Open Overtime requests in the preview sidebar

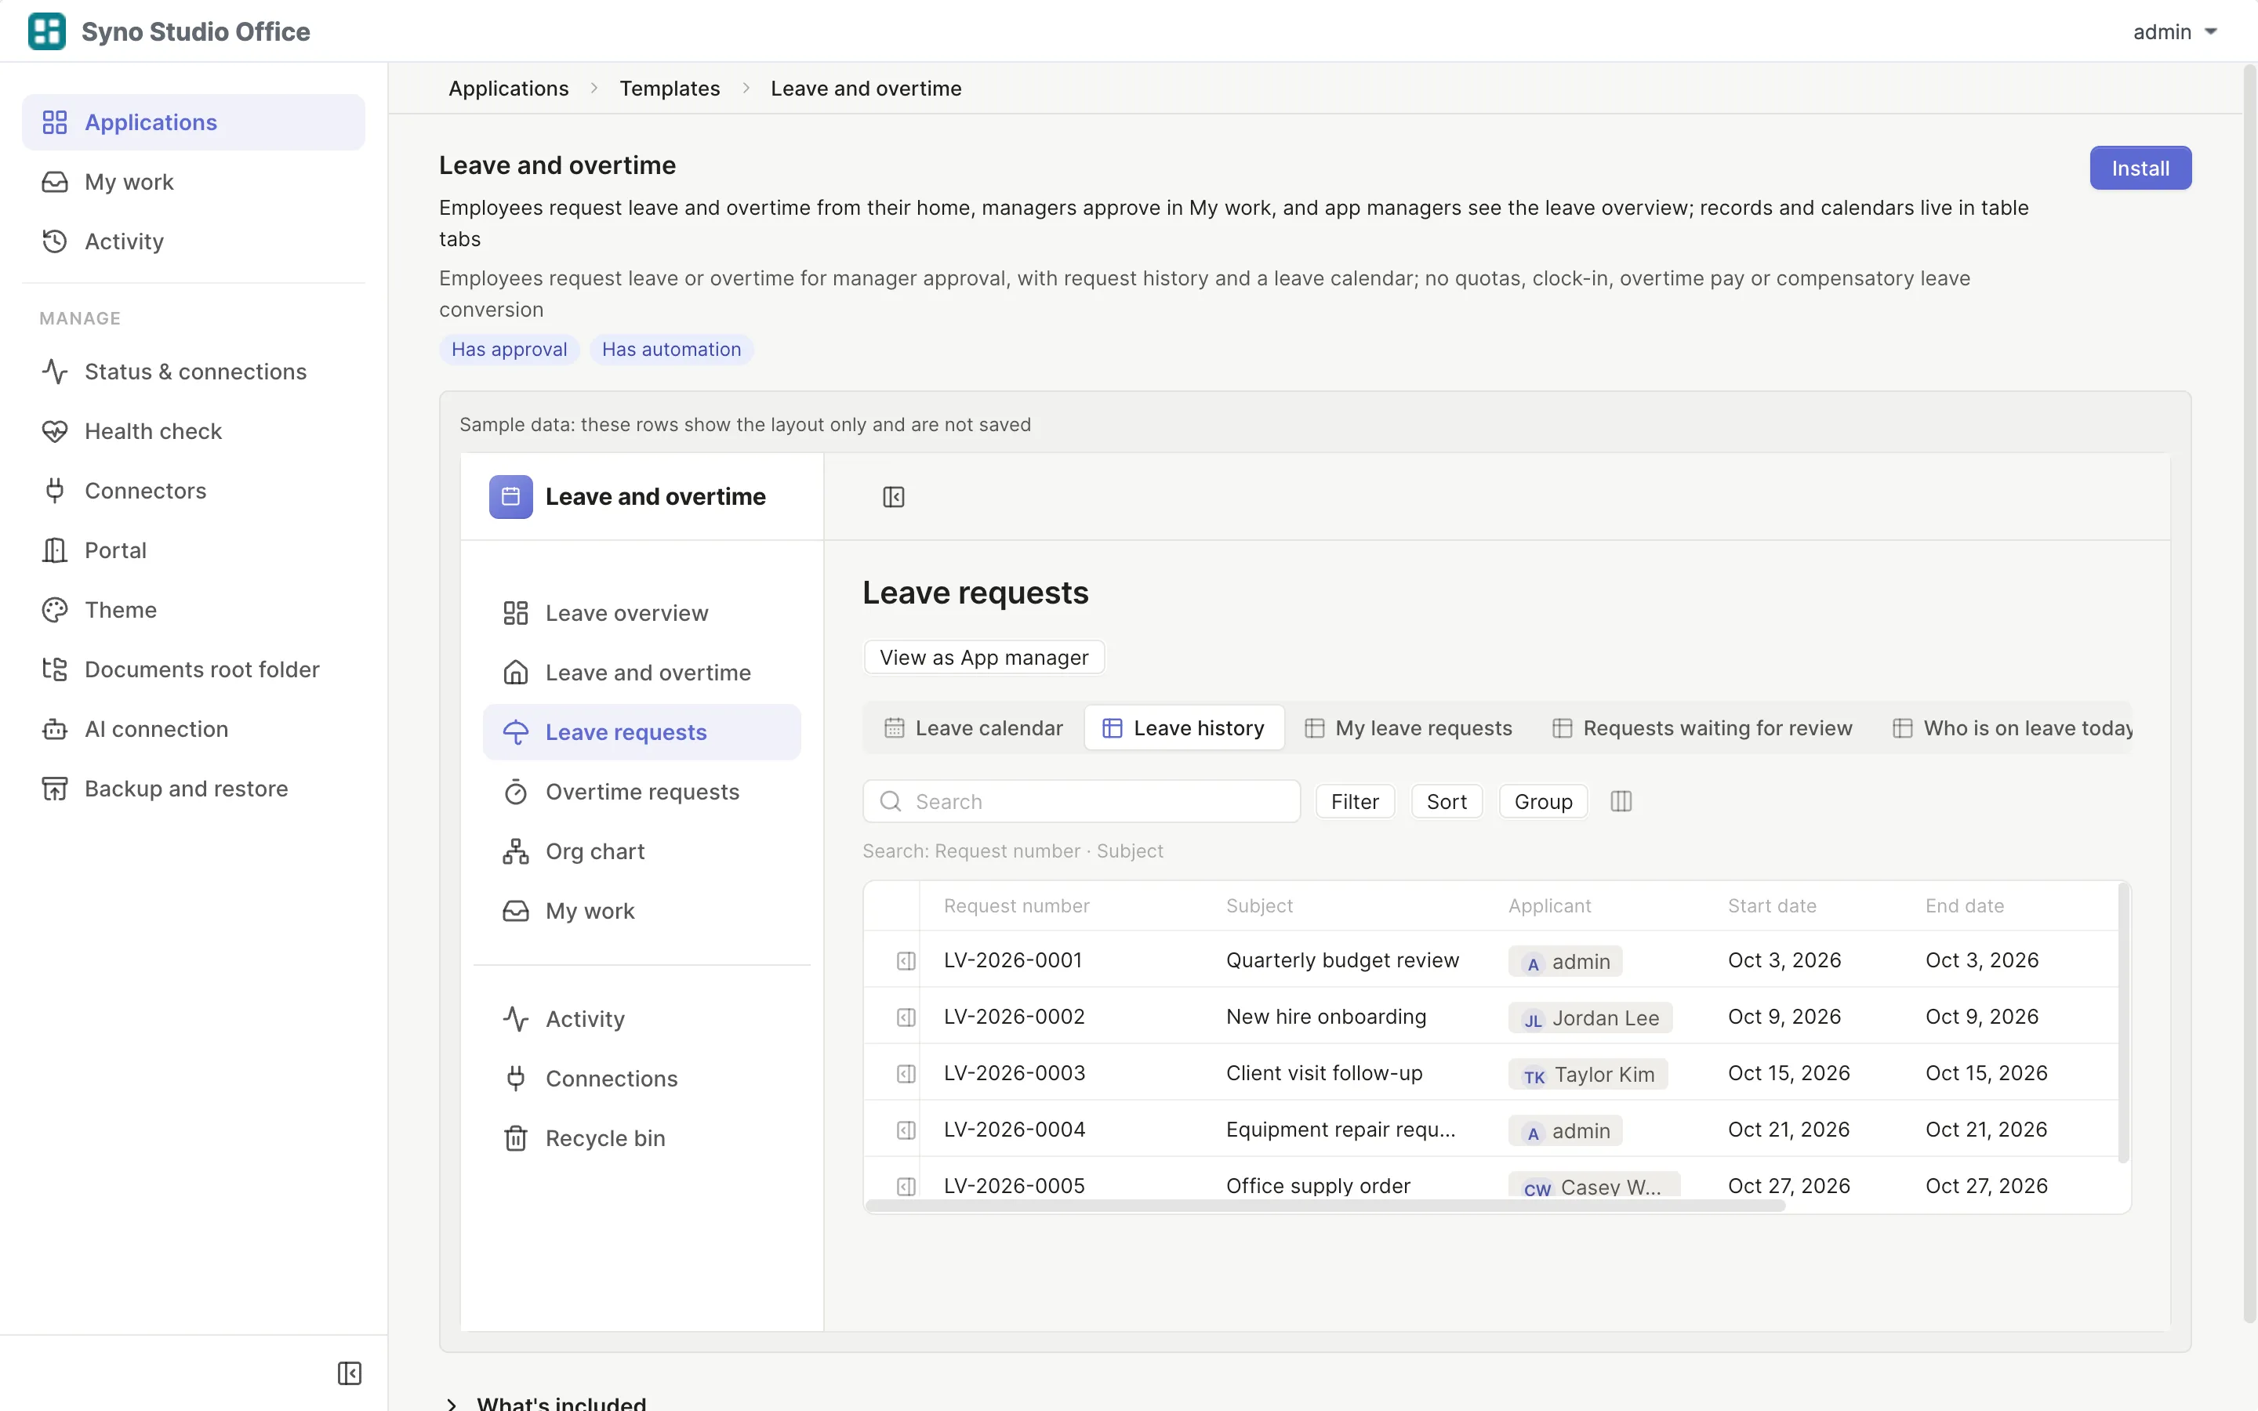click(x=641, y=792)
